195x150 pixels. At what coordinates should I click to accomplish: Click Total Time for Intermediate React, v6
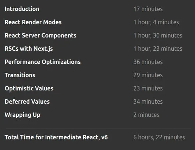coord(56,137)
